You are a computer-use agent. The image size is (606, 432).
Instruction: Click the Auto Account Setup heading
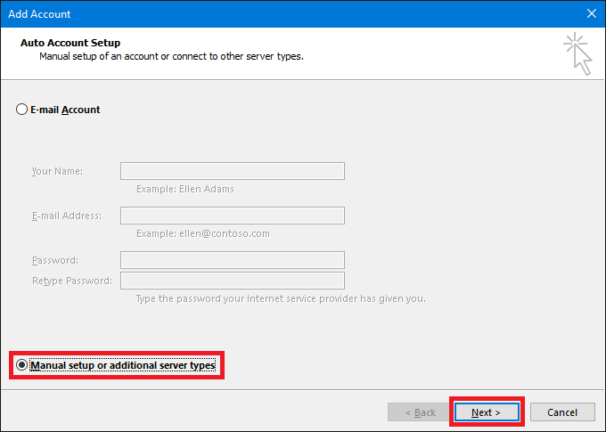pyautogui.click(x=70, y=43)
